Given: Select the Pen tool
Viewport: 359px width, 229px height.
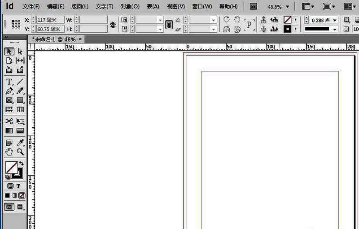Looking at the screenshot, I should [x=9, y=91].
